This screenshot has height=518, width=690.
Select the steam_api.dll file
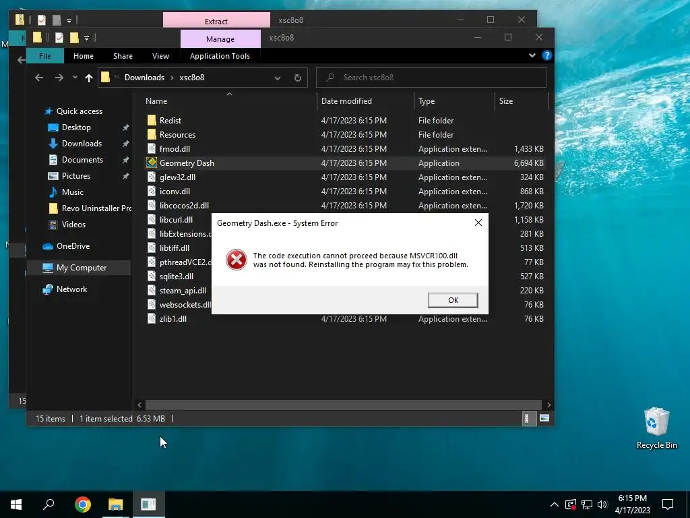tap(183, 290)
